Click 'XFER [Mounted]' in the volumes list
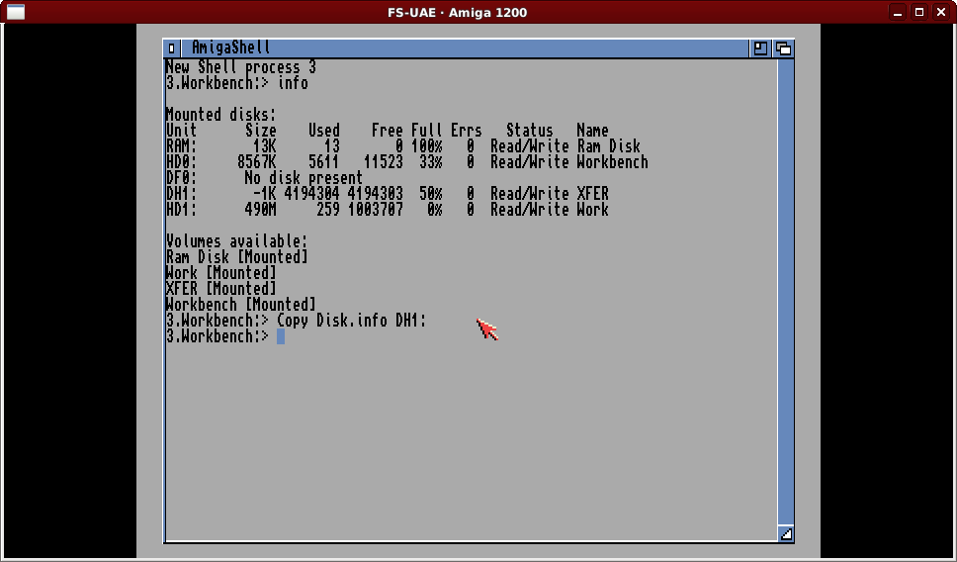 [x=220, y=289]
